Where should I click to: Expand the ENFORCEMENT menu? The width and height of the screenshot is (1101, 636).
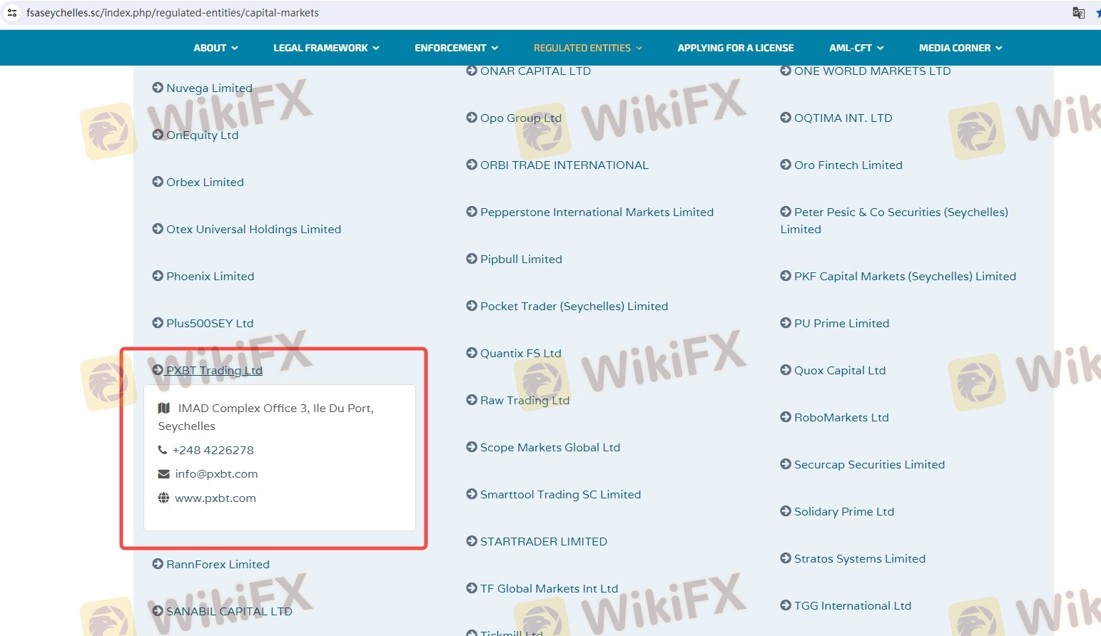456,48
